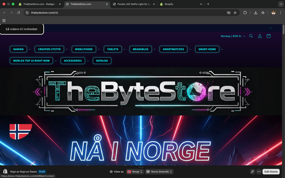Click the right magenta arrow on logo banner
This screenshot has height=178, width=285.
click(x=247, y=92)
